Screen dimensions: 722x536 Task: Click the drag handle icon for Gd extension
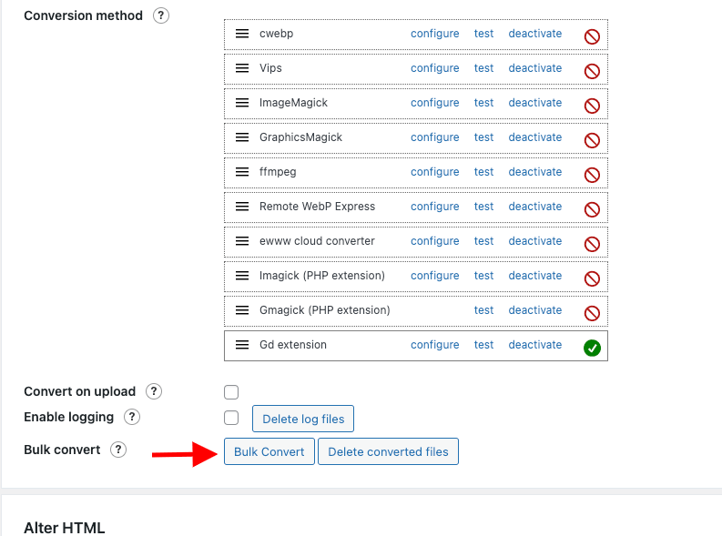pos(242,345)
